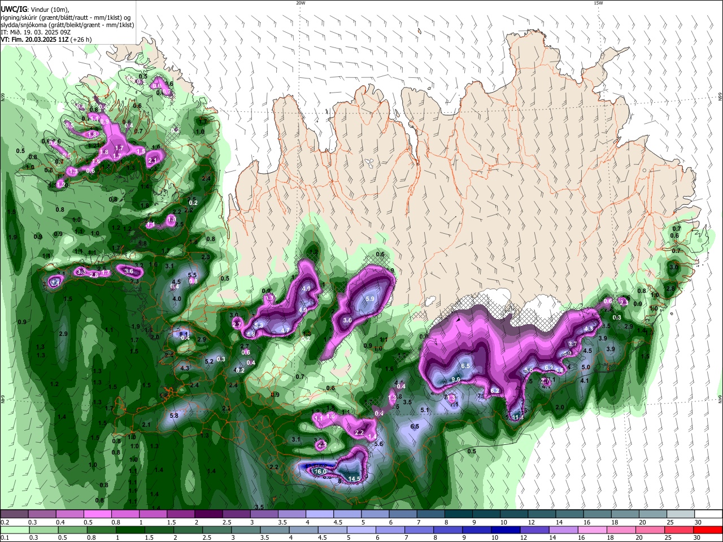Select the VT: Fim. 20.03.2025 11Z line
Image resolution: width=723 pixels, height=542 pixels.
(46, 40)
